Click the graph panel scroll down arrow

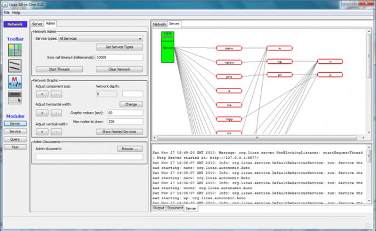369,132
